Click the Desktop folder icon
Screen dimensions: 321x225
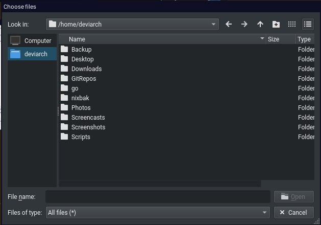[x=64, y=59]
